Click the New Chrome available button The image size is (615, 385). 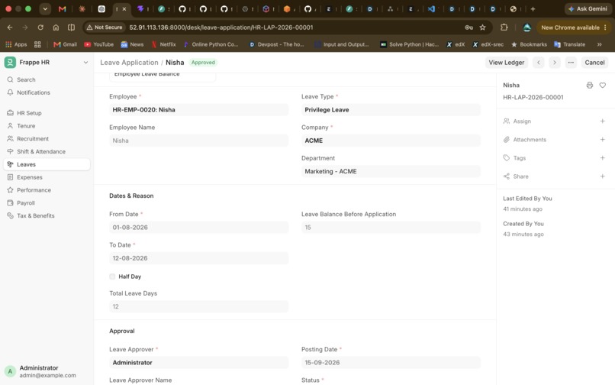click(573, 27)
